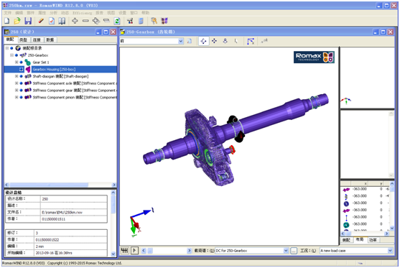Click the open book toolbar icon
This screenshot has width=400, height=268.
point(62,21)
